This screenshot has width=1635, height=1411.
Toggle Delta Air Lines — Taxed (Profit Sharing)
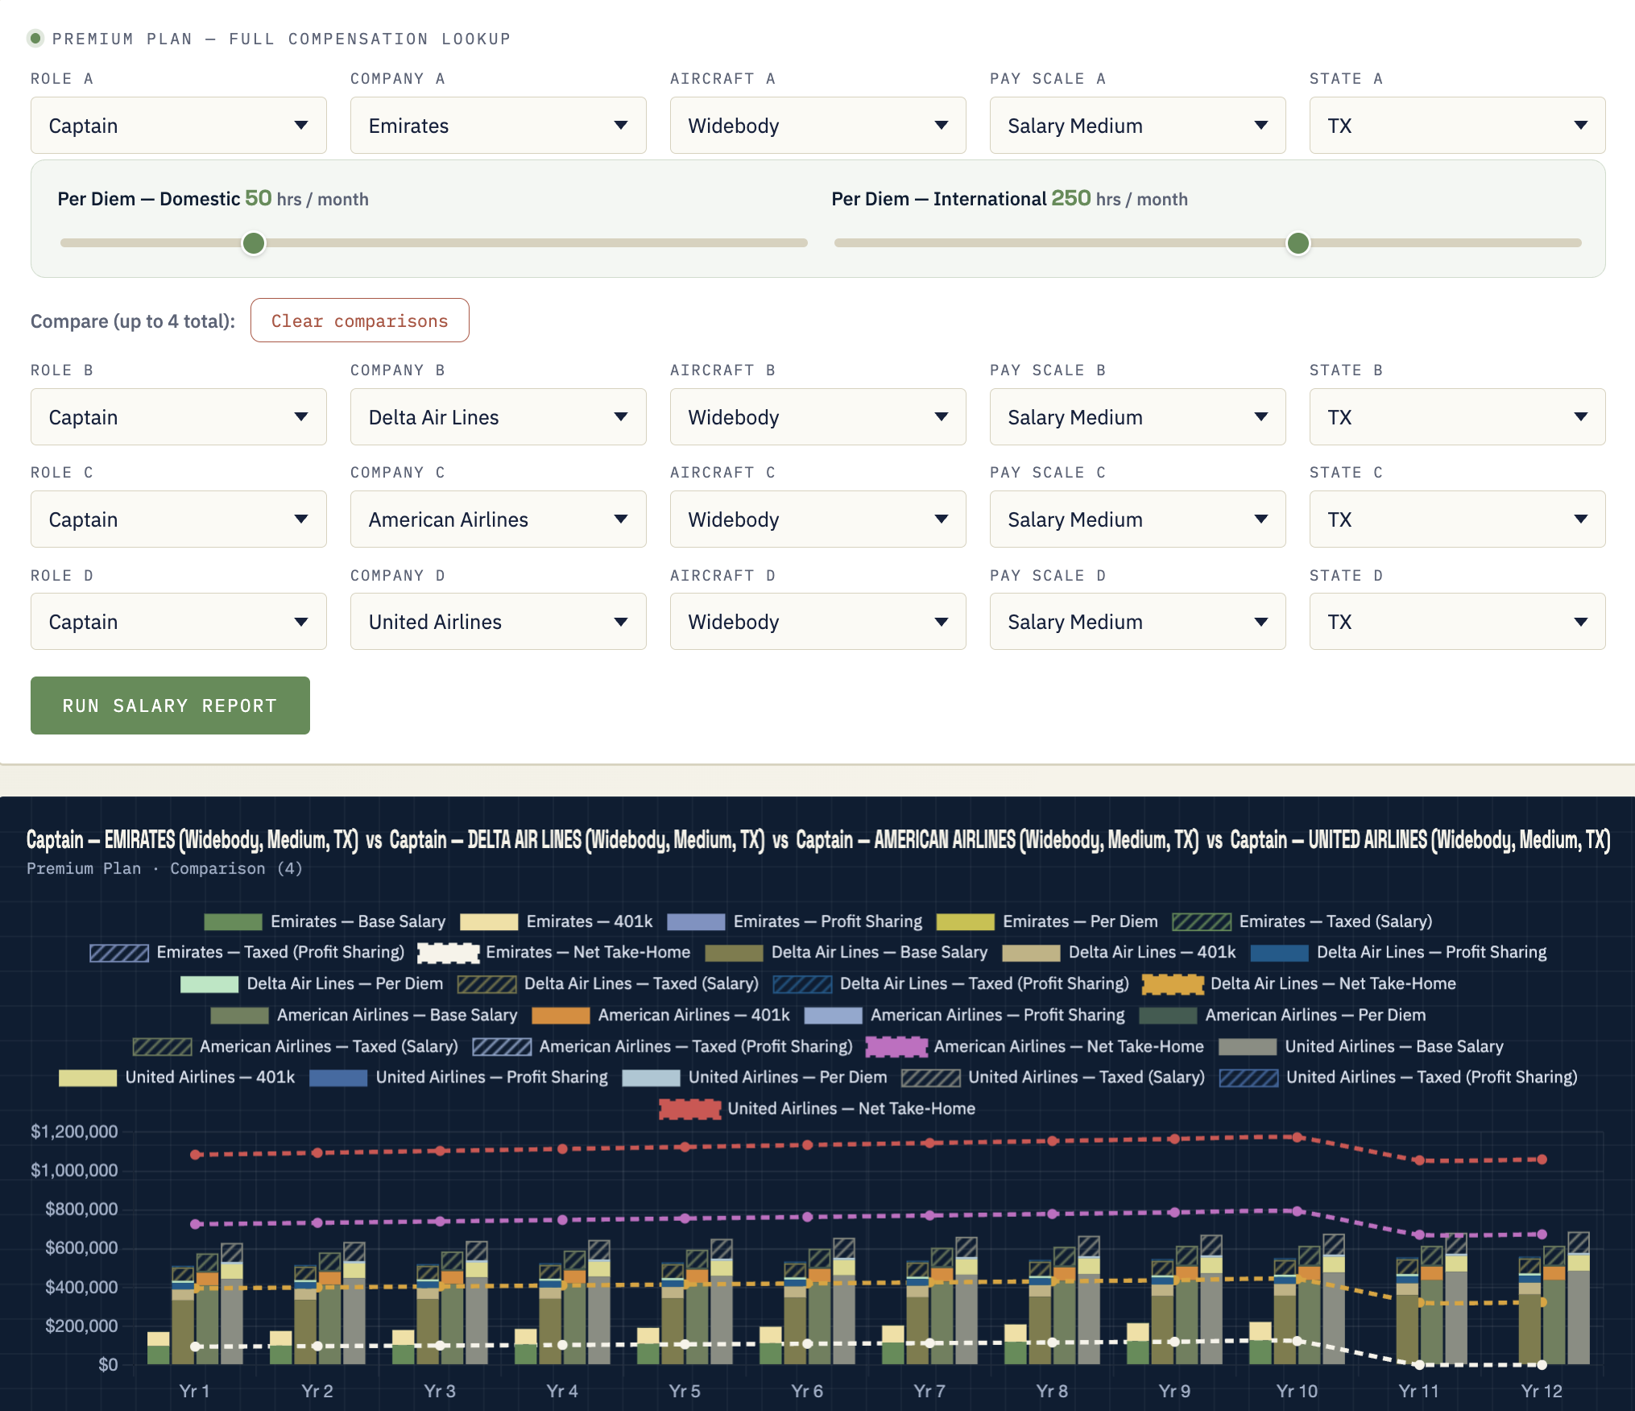pos(951,983)
